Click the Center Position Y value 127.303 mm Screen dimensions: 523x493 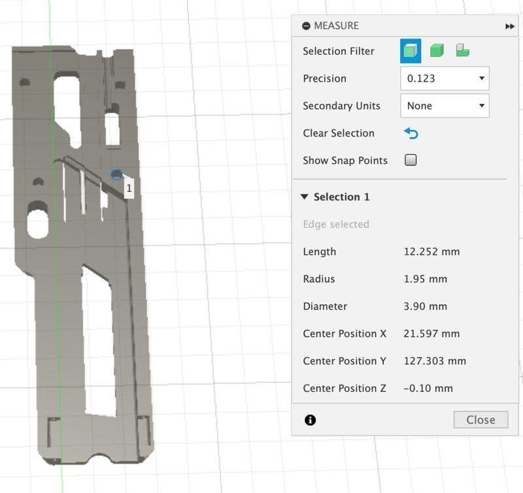pos(435,362)
